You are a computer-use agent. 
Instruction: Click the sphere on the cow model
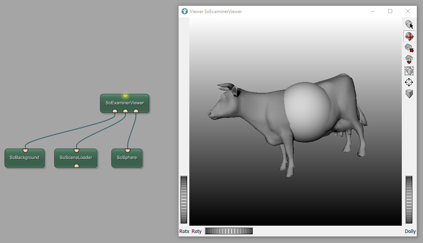click(307, 112)
